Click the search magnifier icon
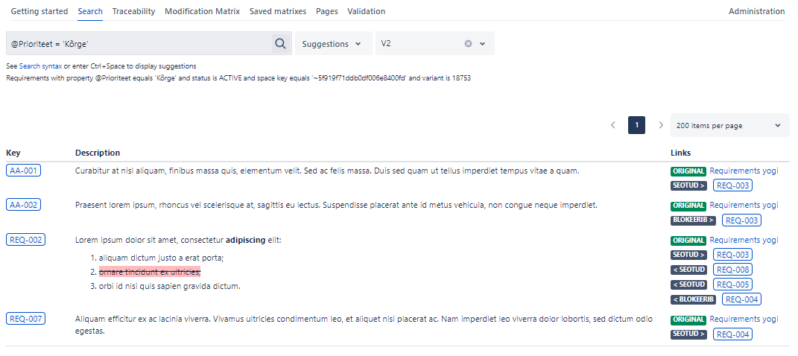 point(280,44)
